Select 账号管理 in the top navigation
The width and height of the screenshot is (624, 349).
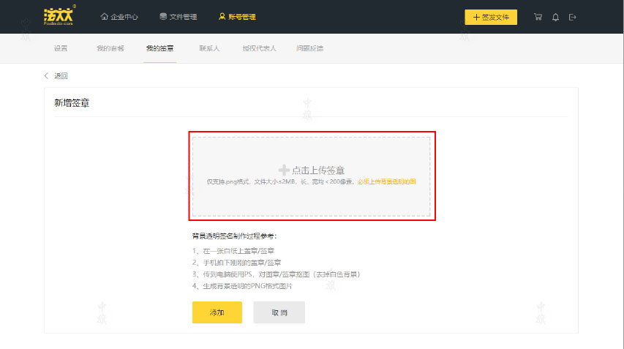coord(237,17)
